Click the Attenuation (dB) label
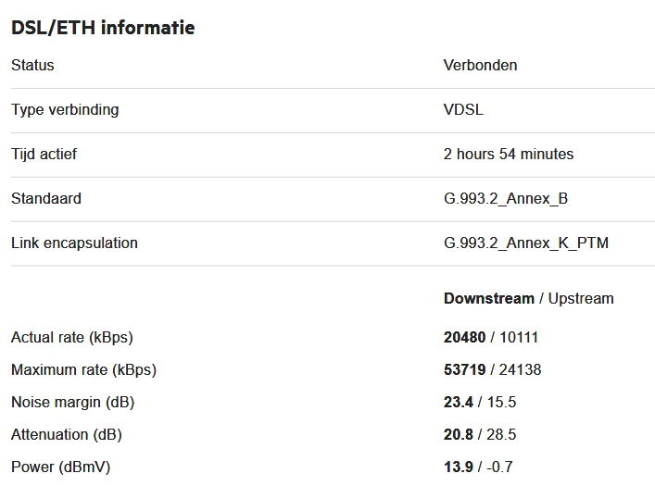 pyautogui.click(x=66, y=434)
